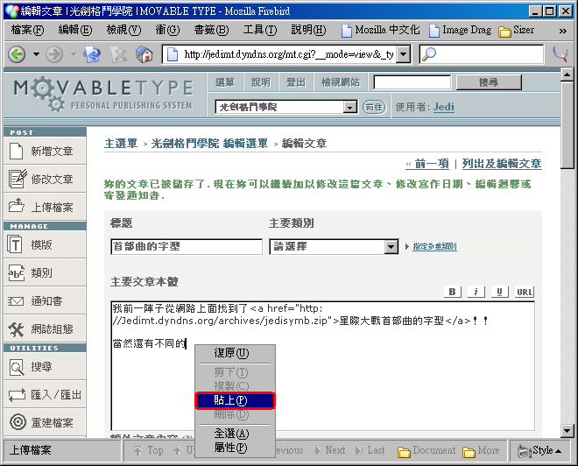Open the 說明(H) menu
578x466 pixels.
tap(308, 30)
